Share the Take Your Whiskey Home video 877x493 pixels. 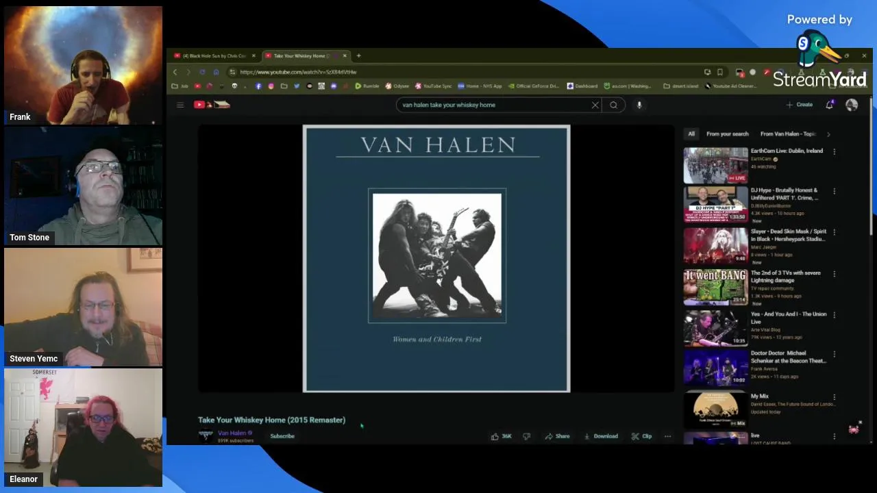[557, 436]
